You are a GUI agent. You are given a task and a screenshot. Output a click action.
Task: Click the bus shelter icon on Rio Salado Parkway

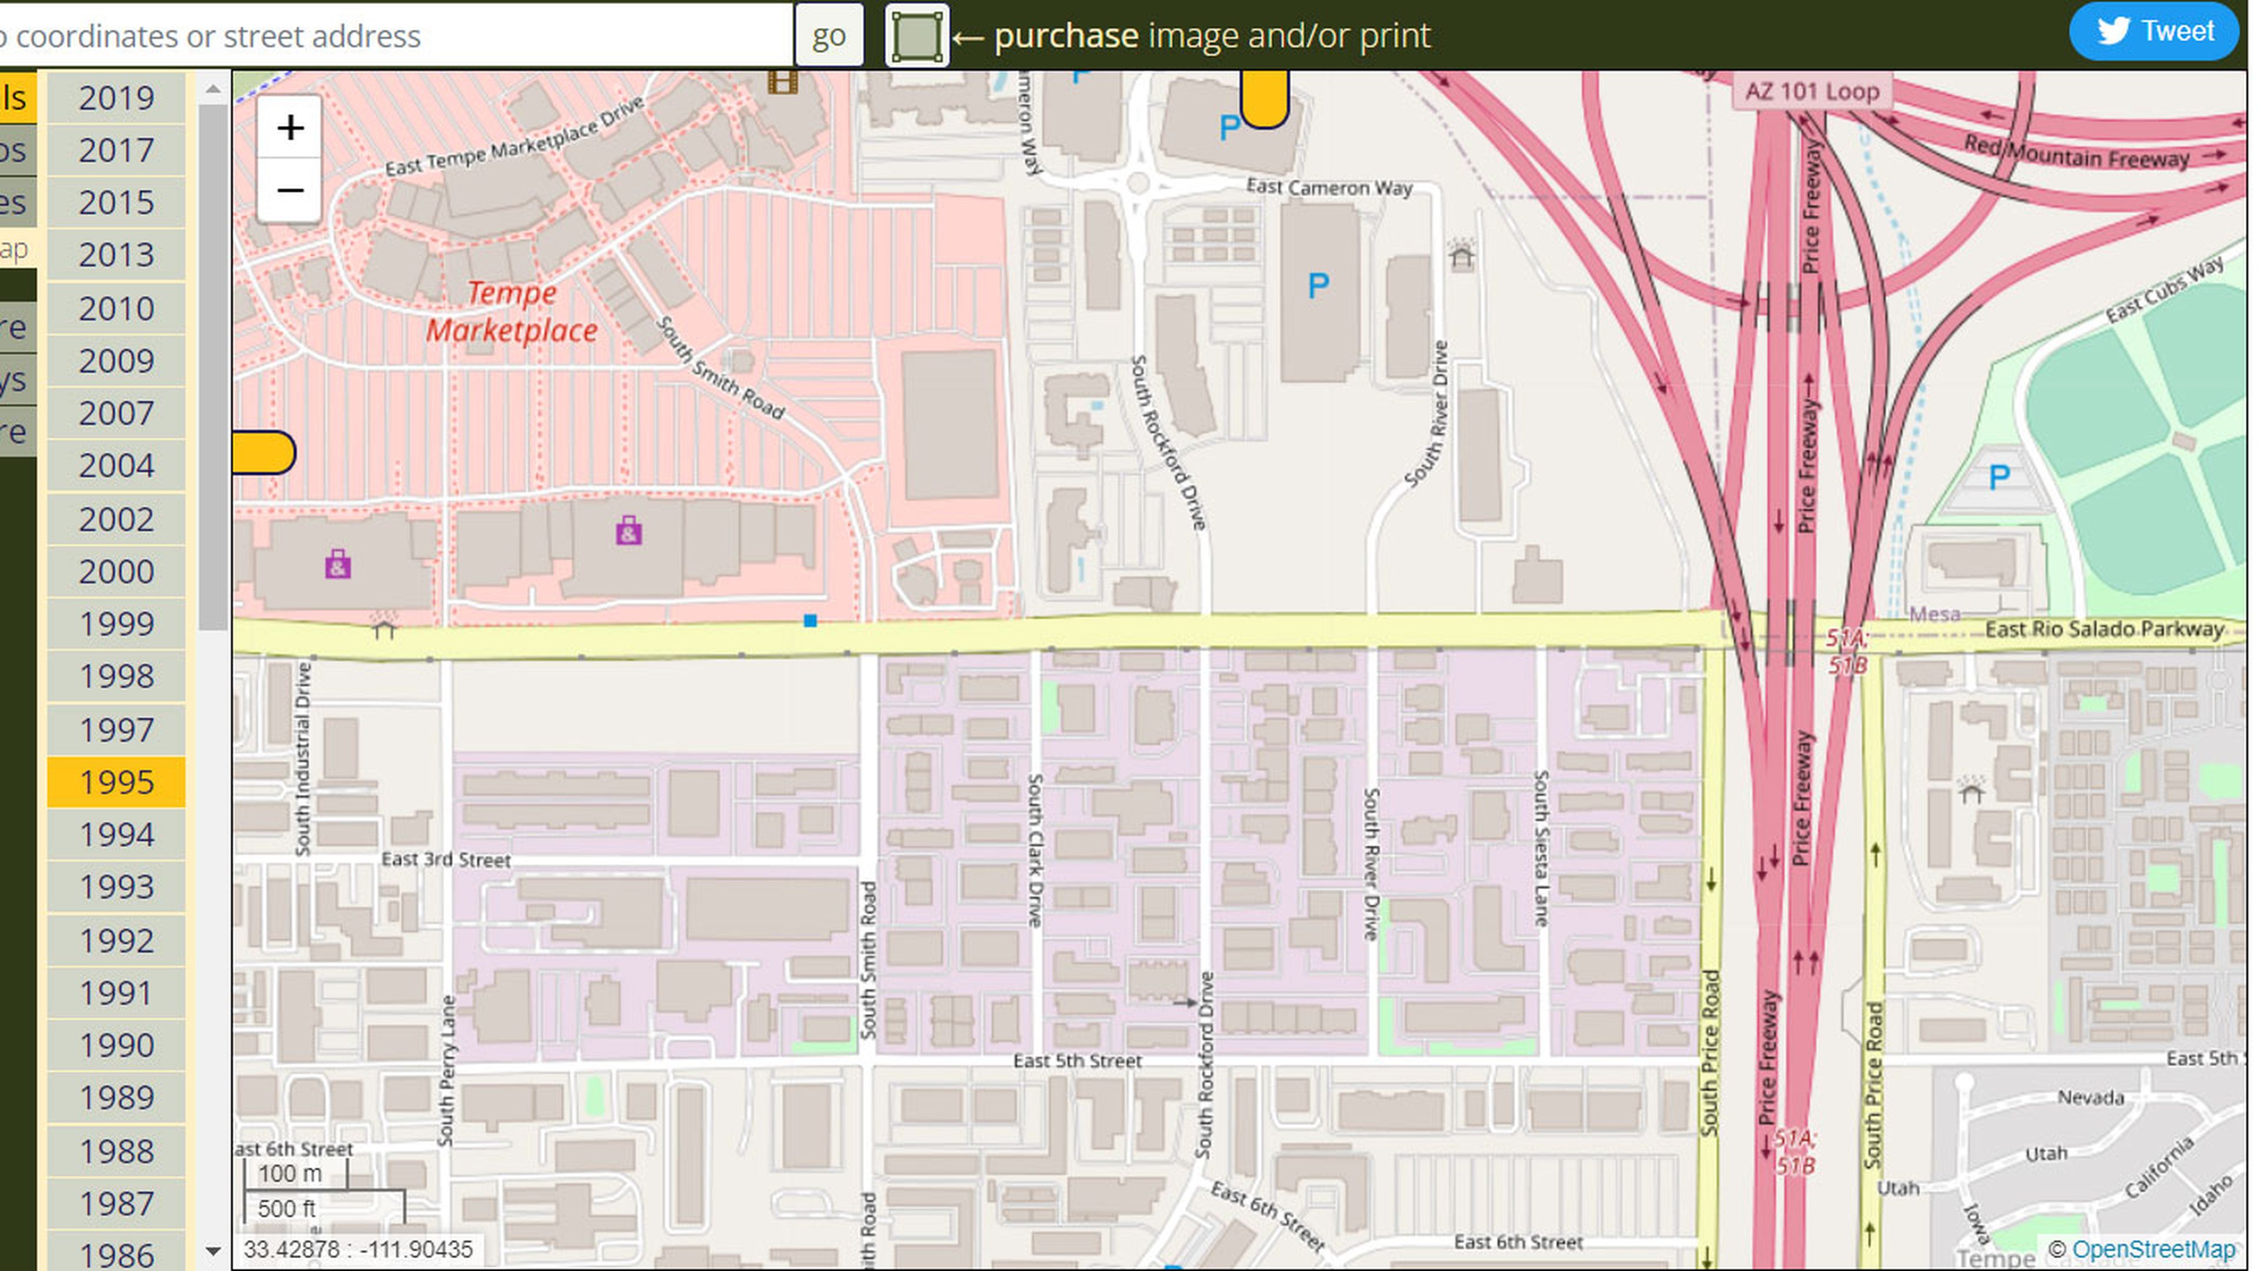pyautogui.click(x=383, y=625)
